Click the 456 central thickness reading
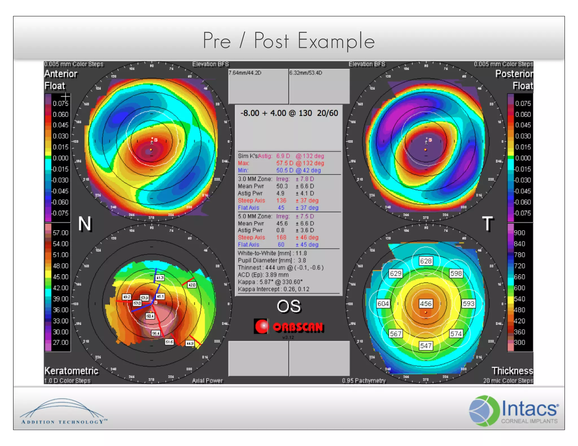This screenshot has height=446, width=578. pyautogui.click(x=425, y=304)
